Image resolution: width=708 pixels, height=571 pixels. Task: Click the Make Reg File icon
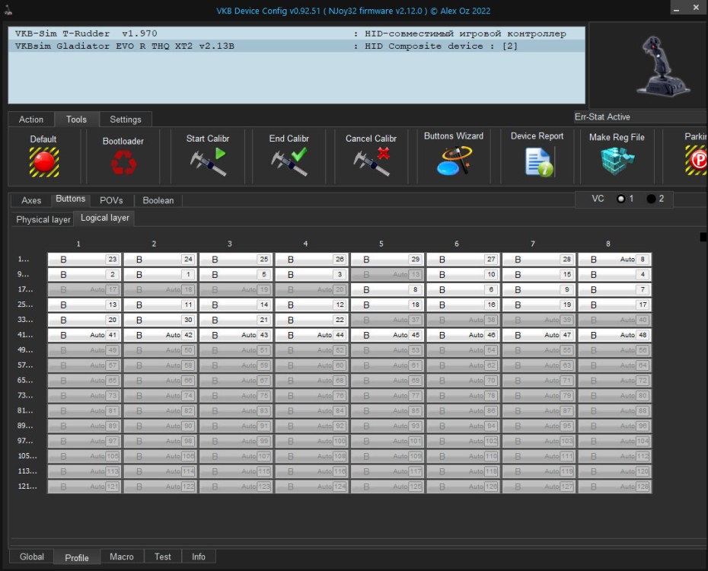click(617, 161)
